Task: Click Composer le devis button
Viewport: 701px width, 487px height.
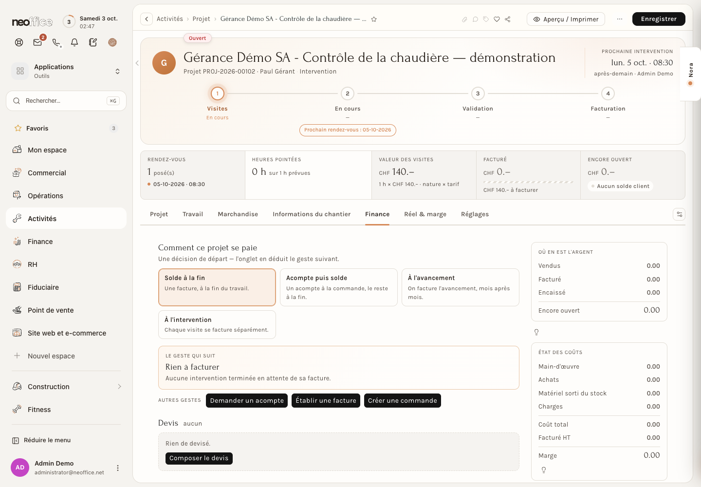Action: click(199, 458)
